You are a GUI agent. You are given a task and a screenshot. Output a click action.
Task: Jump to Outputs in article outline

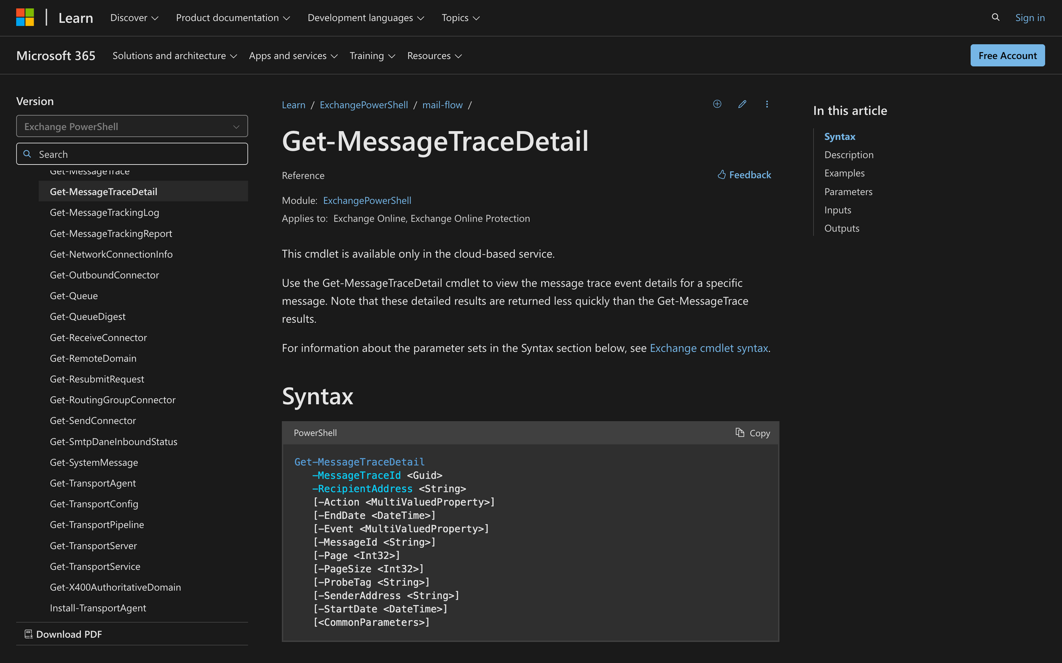(842, 228)
